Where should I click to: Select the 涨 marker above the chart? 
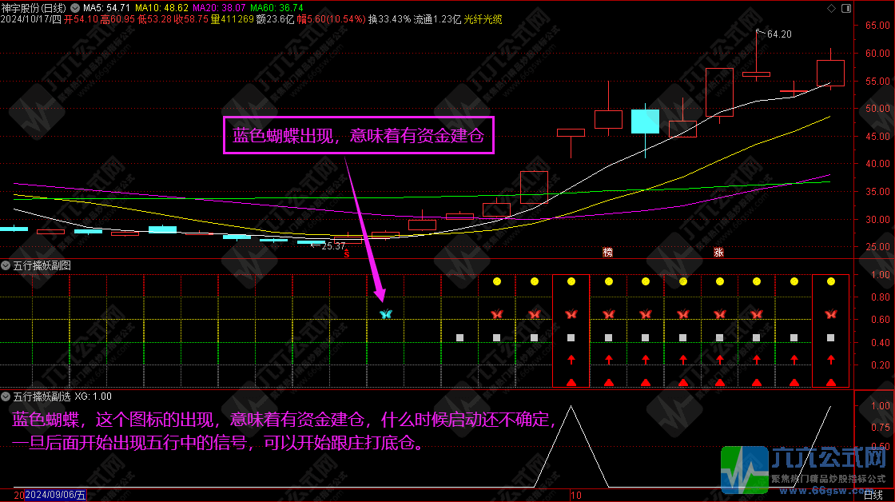(x=717, y=250)
